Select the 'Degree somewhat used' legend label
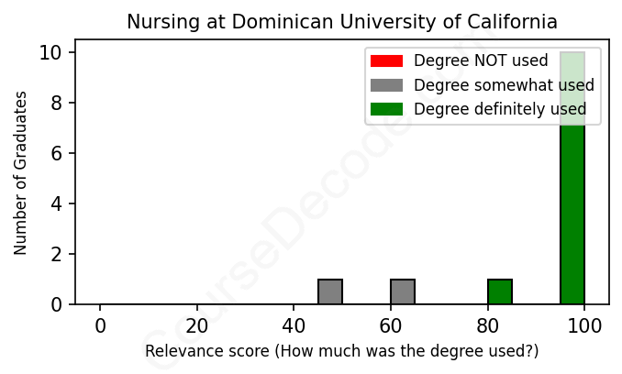622x374 pixels. (504, 85)
